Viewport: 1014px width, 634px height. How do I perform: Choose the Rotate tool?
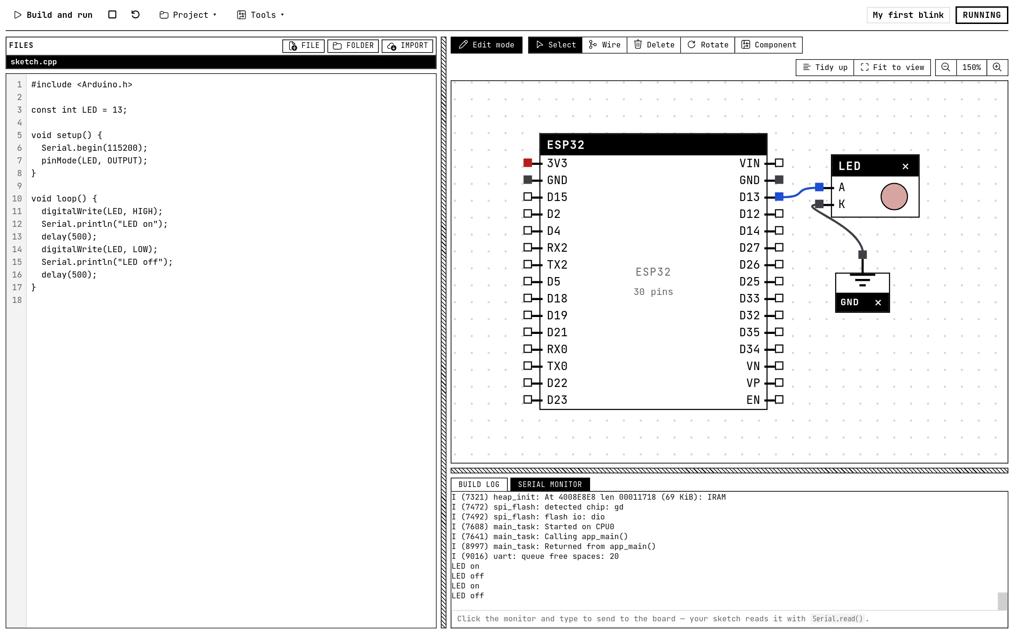point(708,45)
